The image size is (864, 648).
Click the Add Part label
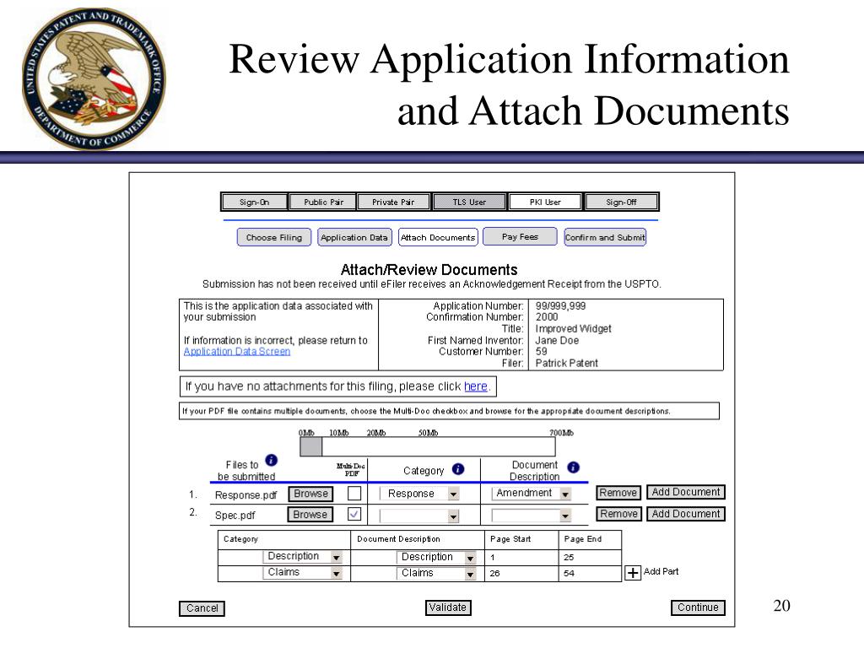pos(661,571)
